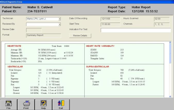Click the Hours Scanned field 02:00
Image resolution: width=174 pixels, height=110 pixels.
162,19
